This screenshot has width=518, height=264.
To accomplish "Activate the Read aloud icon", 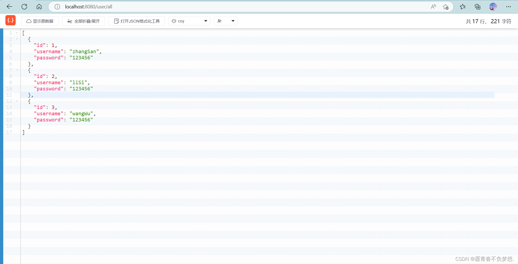I will 433,7.
